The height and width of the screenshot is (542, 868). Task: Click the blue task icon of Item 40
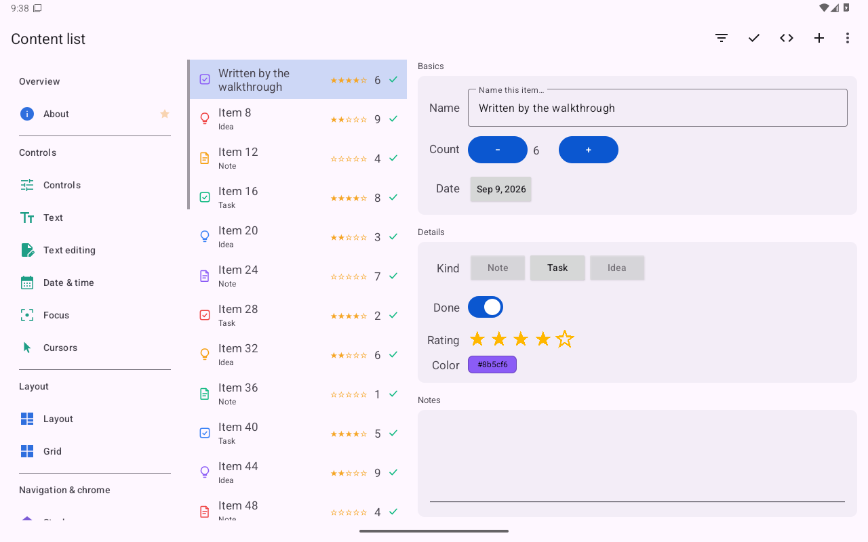[x=205, y=433]
